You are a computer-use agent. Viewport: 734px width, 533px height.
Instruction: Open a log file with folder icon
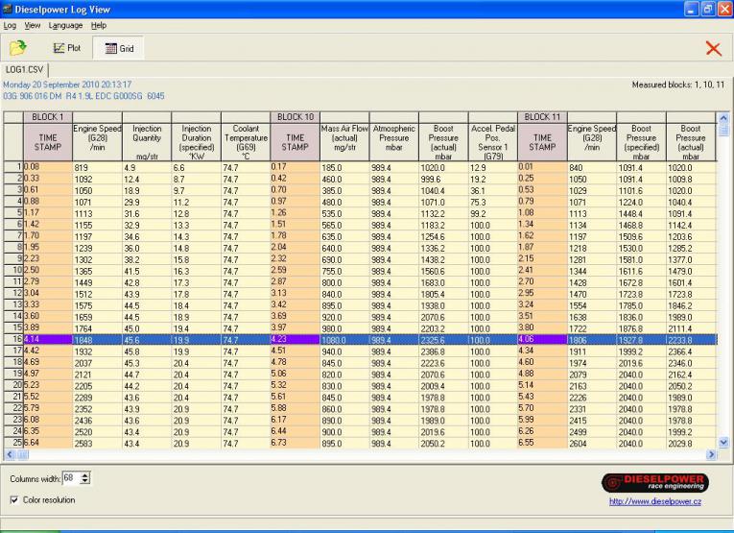coord(18,48)
